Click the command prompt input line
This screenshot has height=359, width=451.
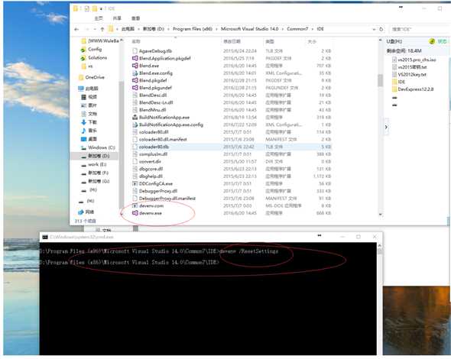click(129, 262)
